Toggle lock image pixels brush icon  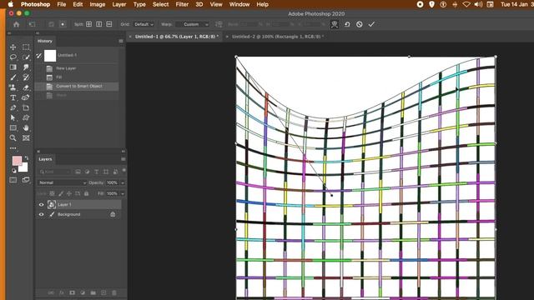click(x=61, y=193)
